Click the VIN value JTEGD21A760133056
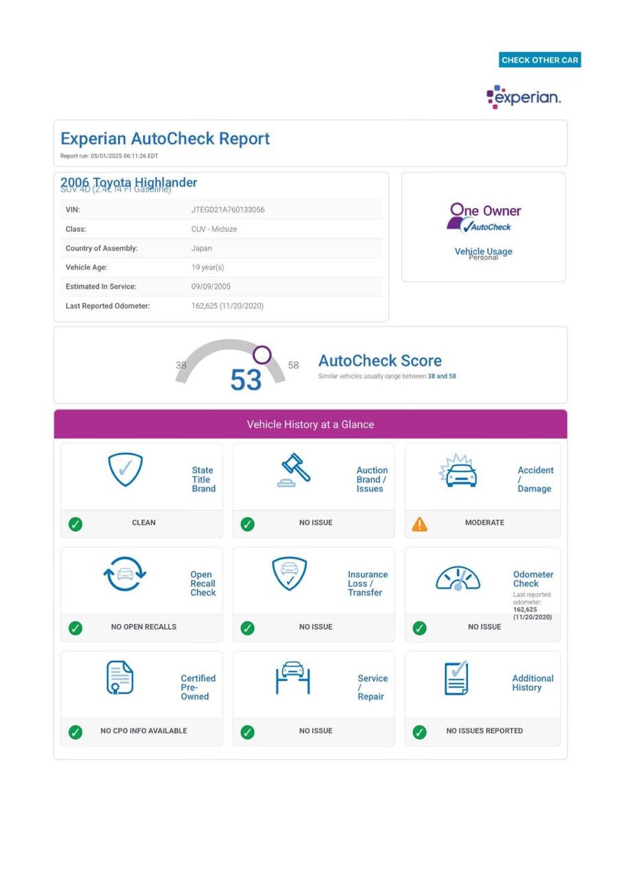Viewport: 621px width, 878px height. (x=228, y=210)
